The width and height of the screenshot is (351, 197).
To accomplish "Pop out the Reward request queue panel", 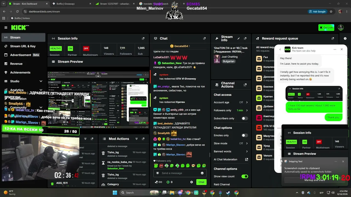I will tap(333, 39).
